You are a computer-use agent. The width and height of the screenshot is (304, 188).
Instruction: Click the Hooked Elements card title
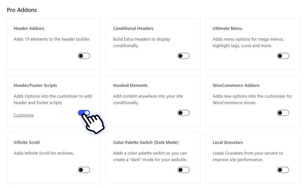coord(130,85)
